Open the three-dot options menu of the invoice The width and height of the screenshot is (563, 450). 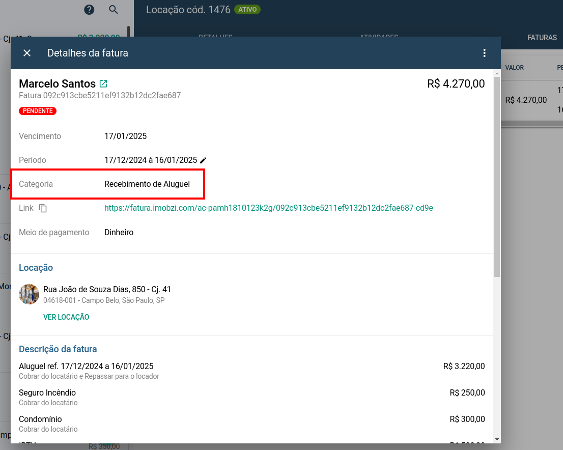pyautogui.click(x=485, y=53)
